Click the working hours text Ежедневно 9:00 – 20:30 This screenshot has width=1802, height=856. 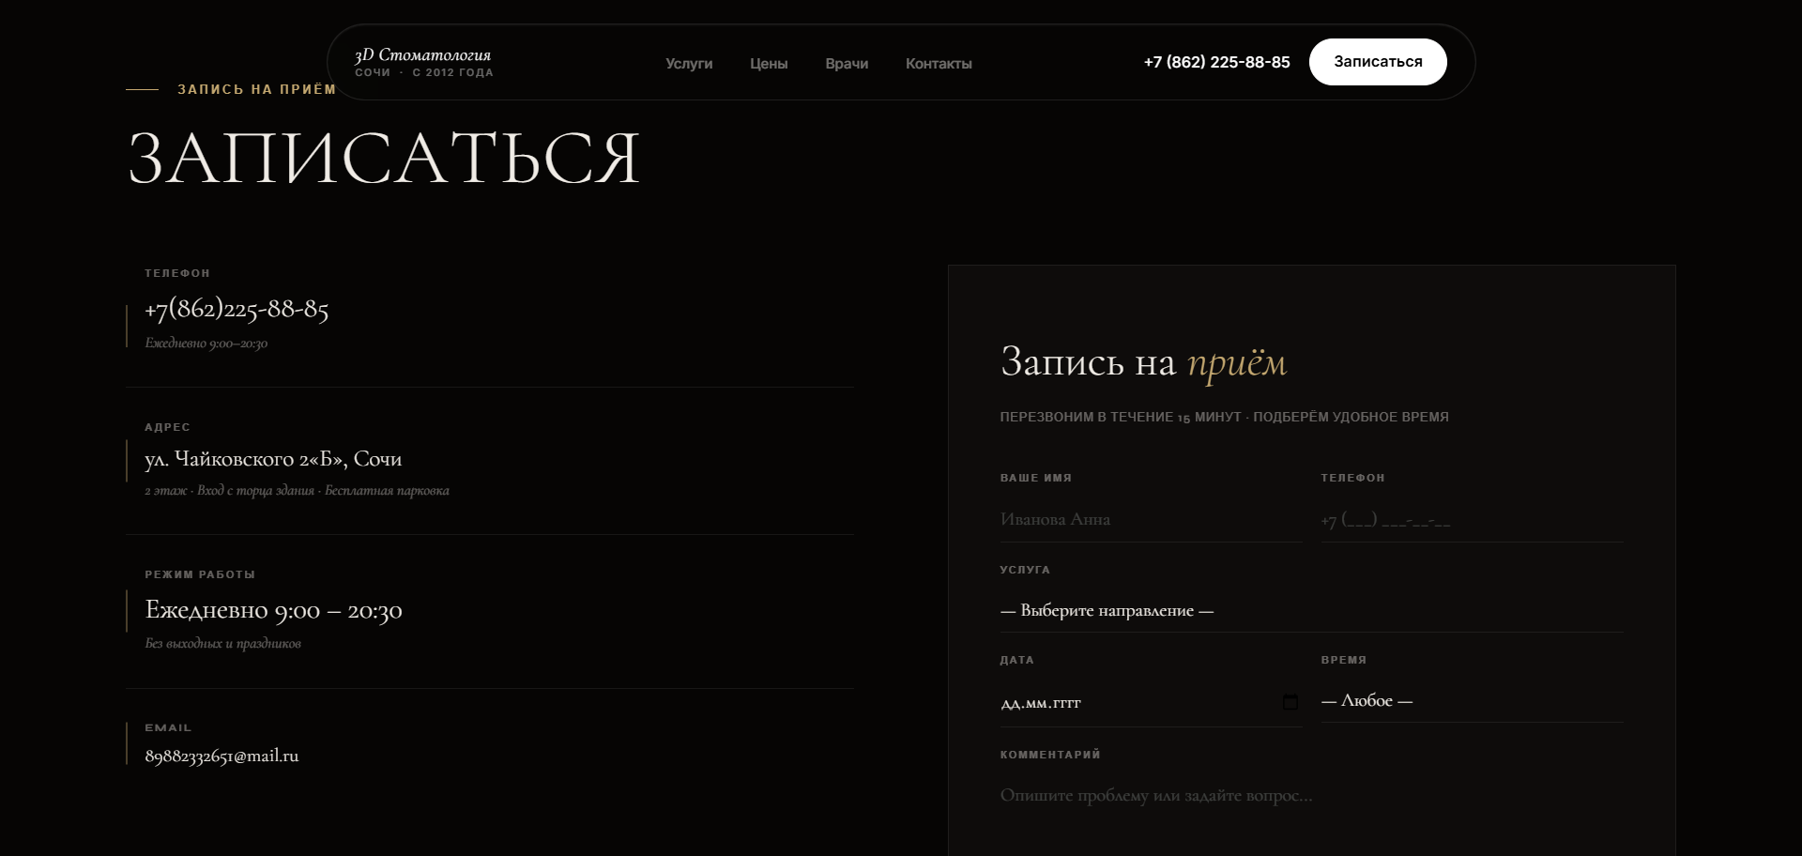click(x=273, y=610)
